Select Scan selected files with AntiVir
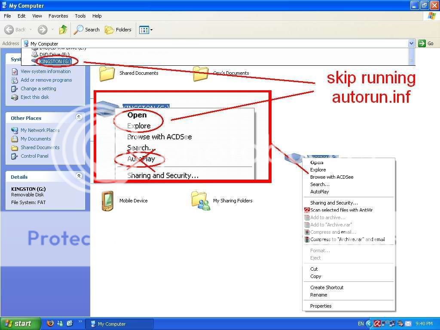440x330 pixels. [341, 210]
